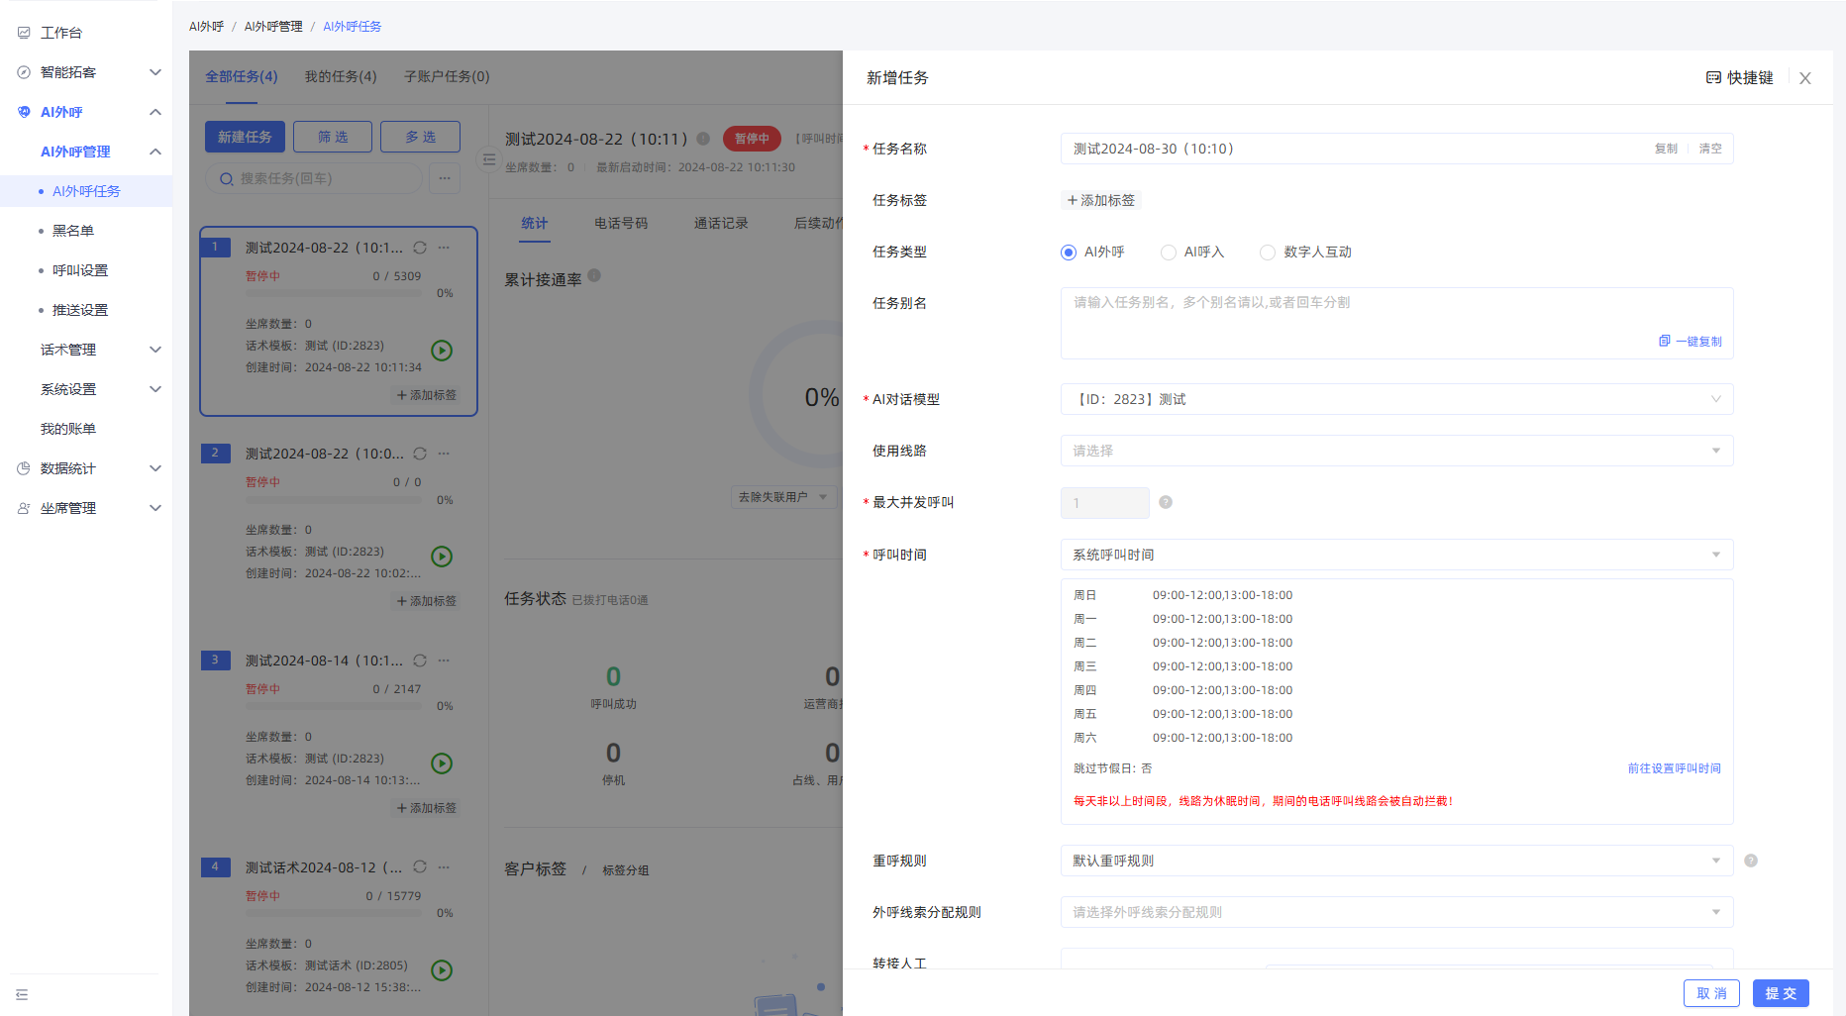Image resolution: width=1846 pixels, height=1016 pixels.
Task: Click 任务别名 text area
Action: pyautogui.click(x=1396, y=323)
